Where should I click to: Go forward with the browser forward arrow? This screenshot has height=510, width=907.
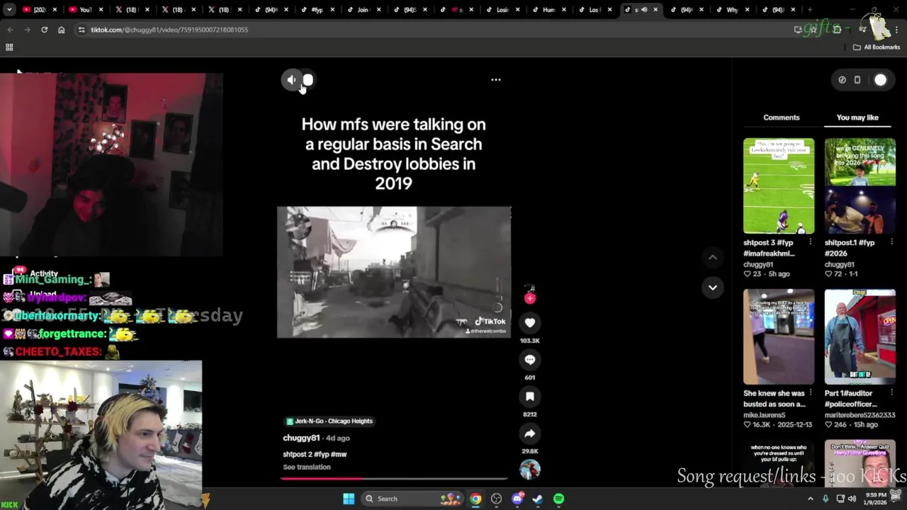click(x=27, y=30)
